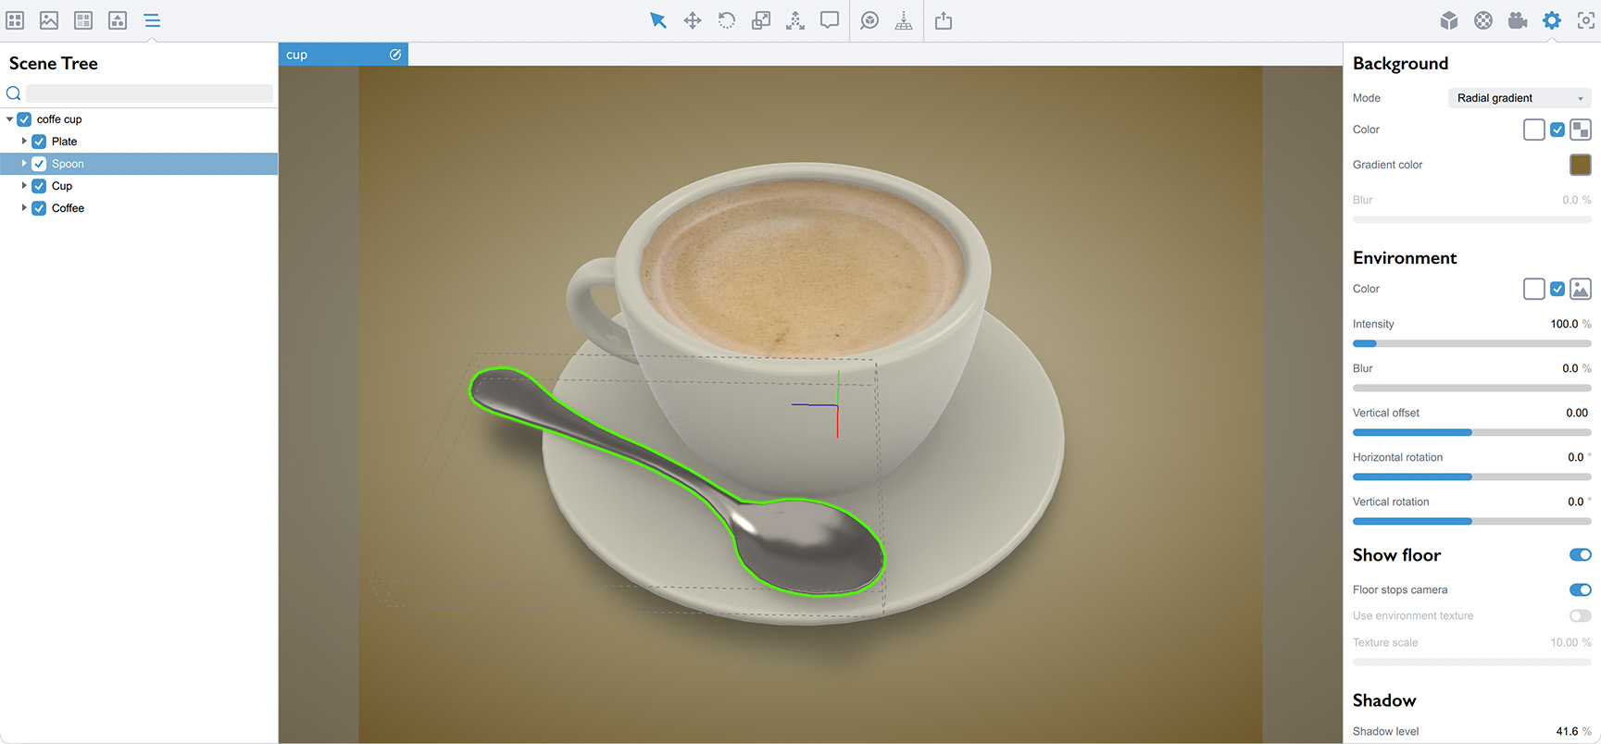Click the Environment Blur slider track
The image size is (1601, 744).
tap(1472, 388)
